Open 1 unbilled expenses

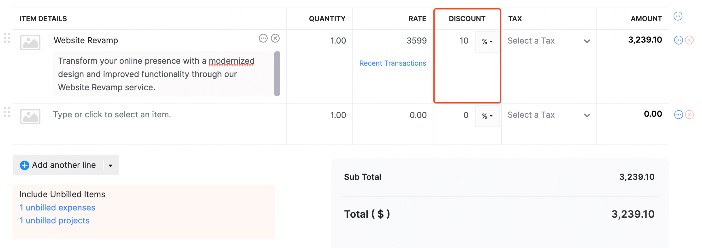click(57, 207)
